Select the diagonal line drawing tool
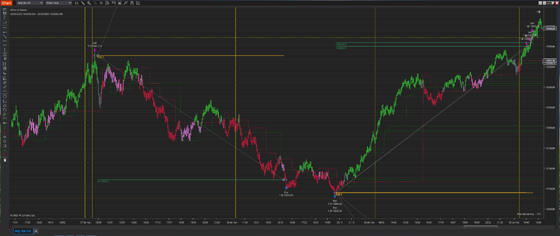This screenshot has width=560, height=236. pyautogui.click(x=5, y=37)
